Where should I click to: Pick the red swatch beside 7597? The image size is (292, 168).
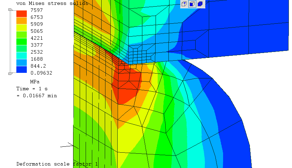[x=22, y=14]
